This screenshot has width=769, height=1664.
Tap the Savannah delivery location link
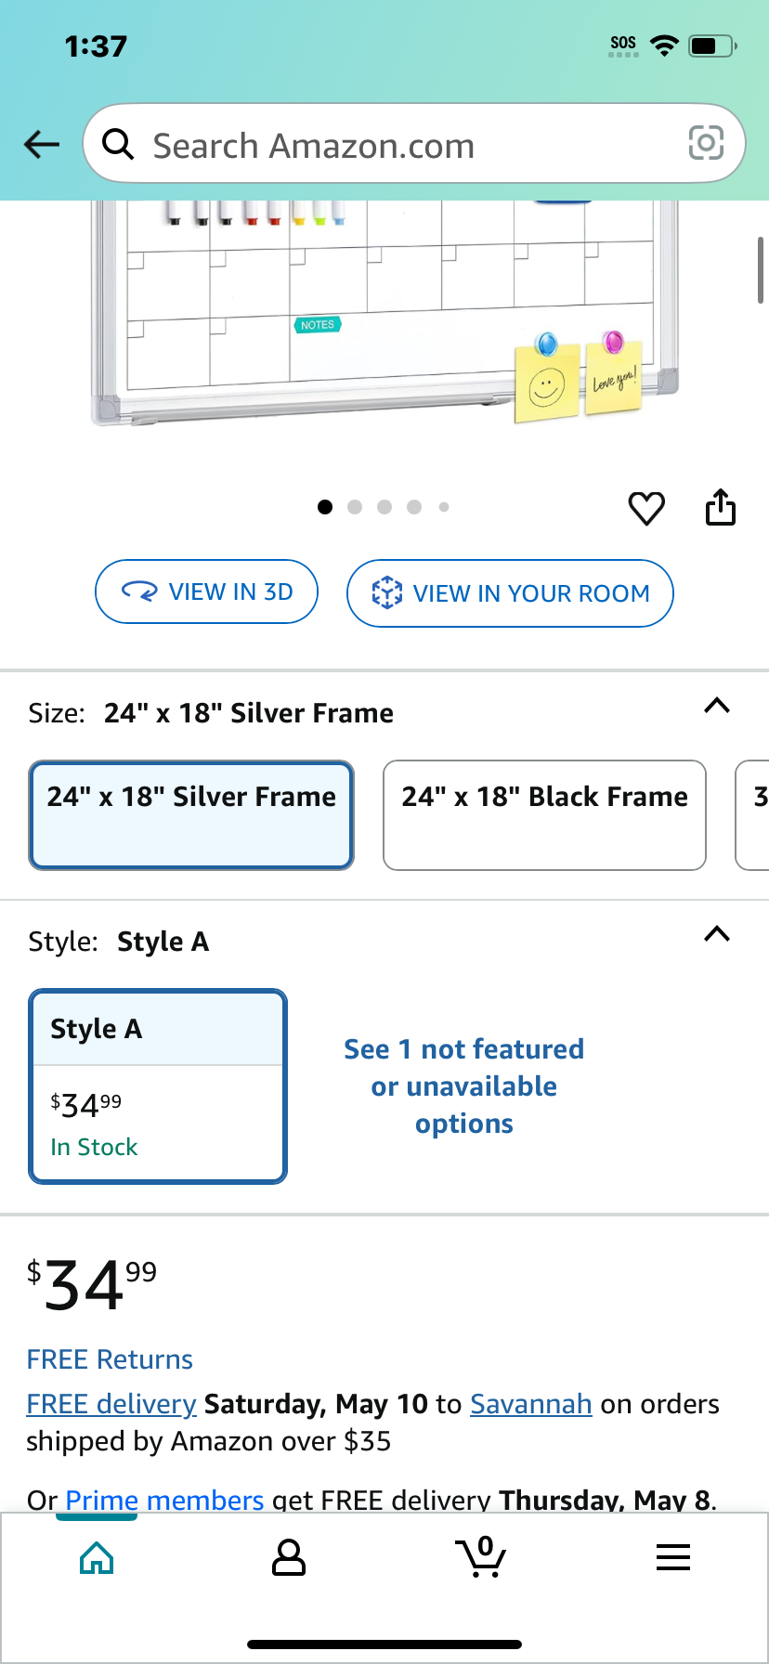531,1404
